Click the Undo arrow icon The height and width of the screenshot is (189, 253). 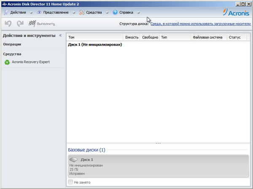[8, 24]
